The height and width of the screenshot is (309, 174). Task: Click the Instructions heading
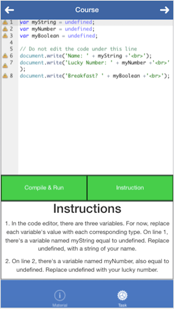87,209
